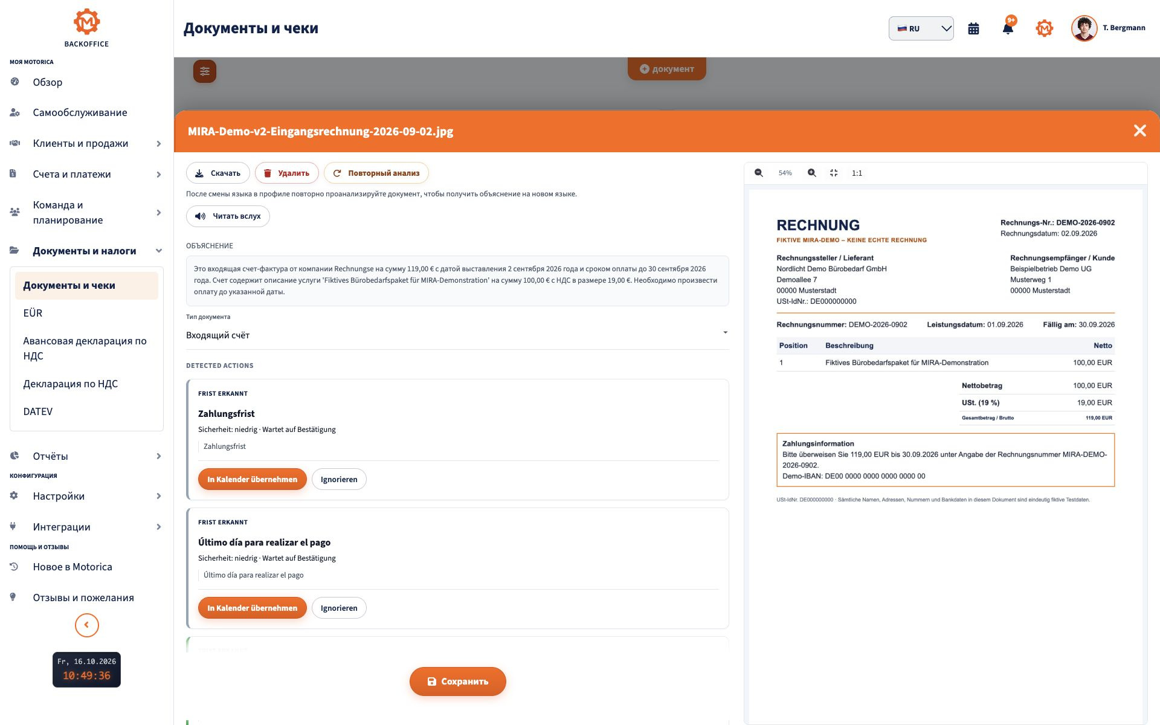This screenshot has height=725, width=1160.
Task: Open the RU language dropdown
Action: pos(921,28)
